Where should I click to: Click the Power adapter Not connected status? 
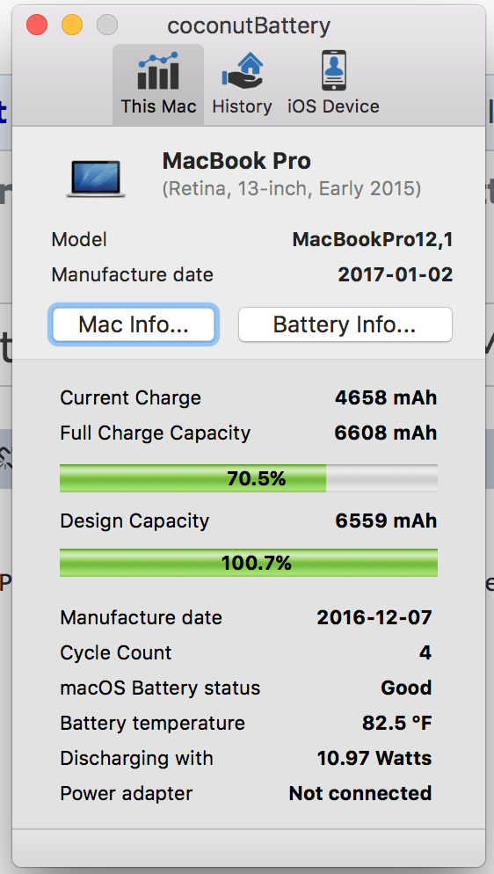point(360,793)
